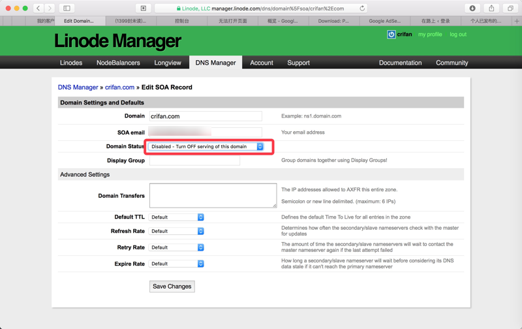Image resolution: width=522 pixels, height=329 pixels.
Task: Open the Longview nav item
Action: point(168,63)
